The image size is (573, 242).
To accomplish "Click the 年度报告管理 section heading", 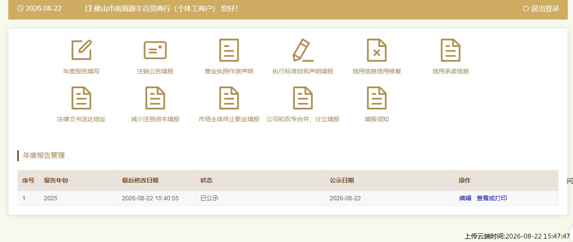I will coord(44,156).
